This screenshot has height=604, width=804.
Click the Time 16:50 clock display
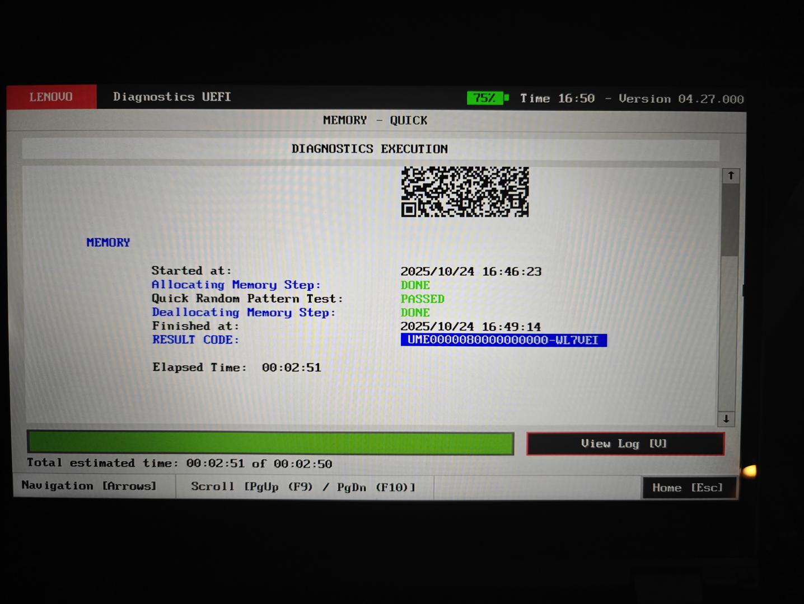tap(557, 98)
